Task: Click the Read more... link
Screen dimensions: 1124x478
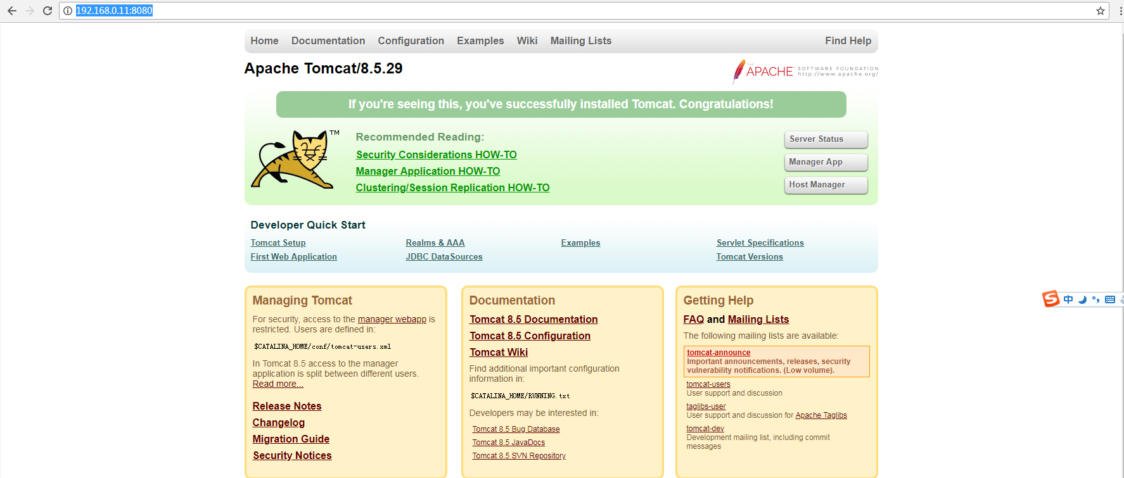Action: click(278, 384)
